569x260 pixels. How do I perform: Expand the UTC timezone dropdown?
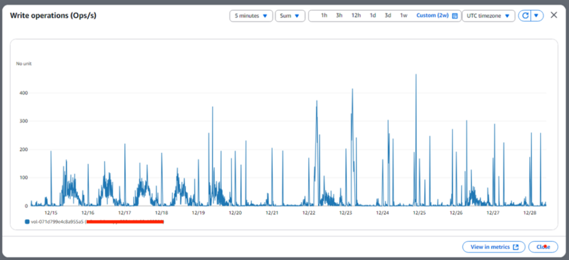pos(488,16)
